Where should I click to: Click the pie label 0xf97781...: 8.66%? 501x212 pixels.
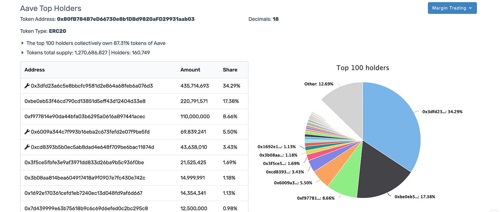point(316,198)
